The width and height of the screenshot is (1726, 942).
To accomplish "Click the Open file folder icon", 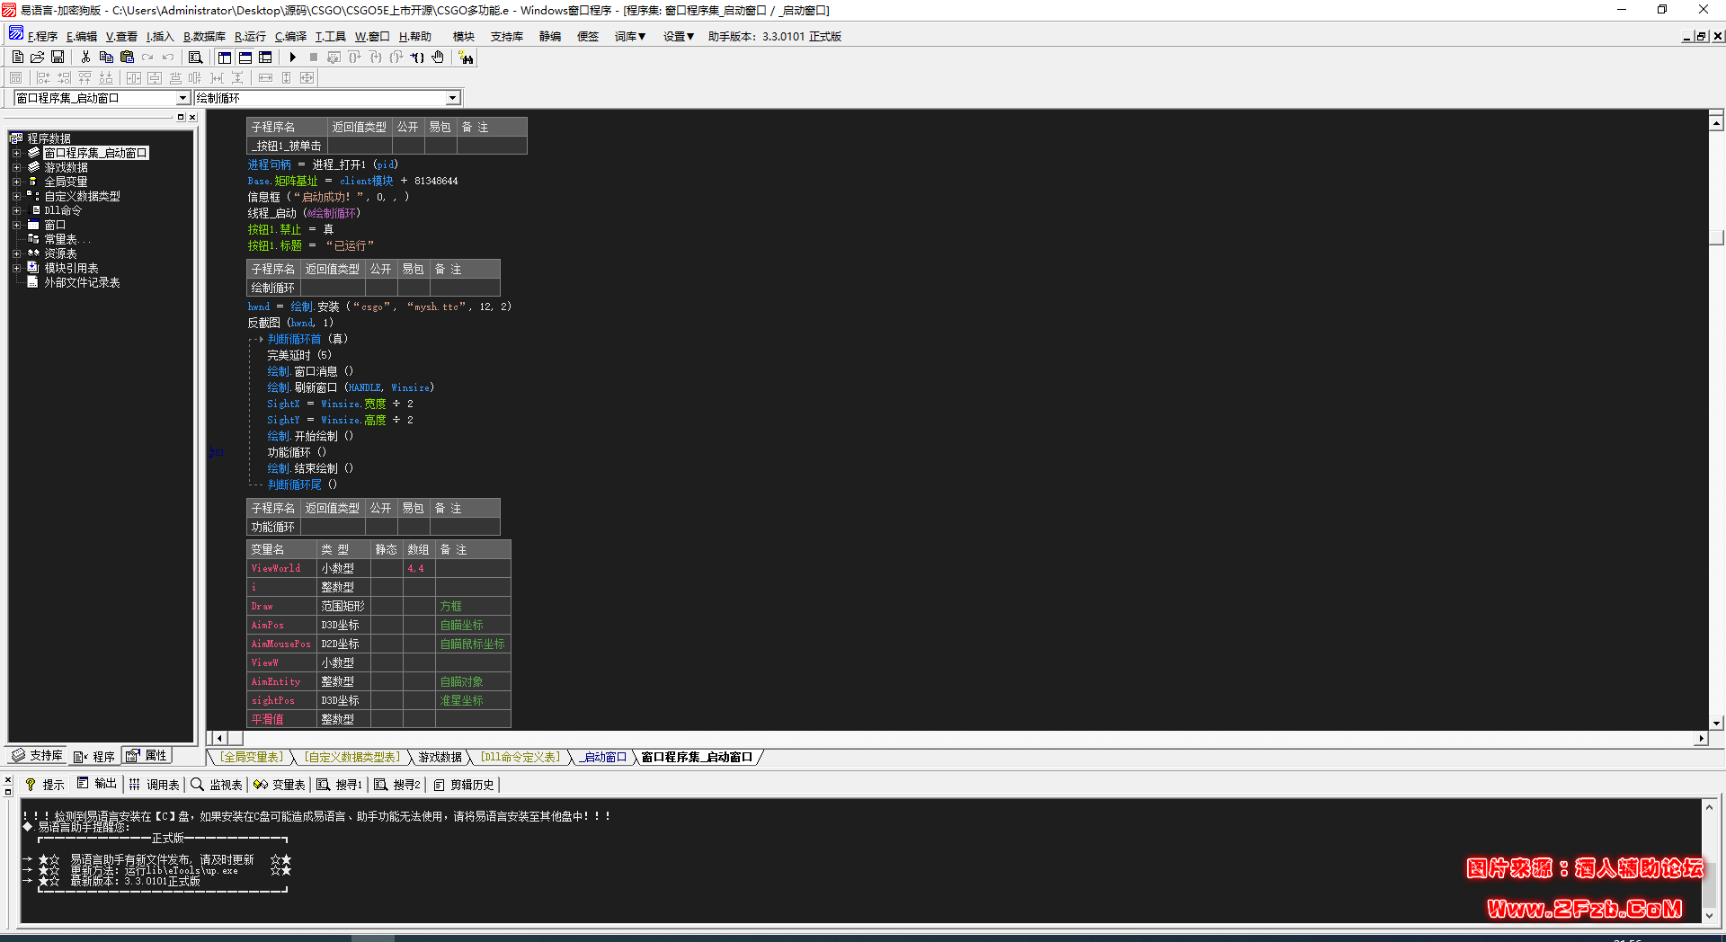I will 38,58.
